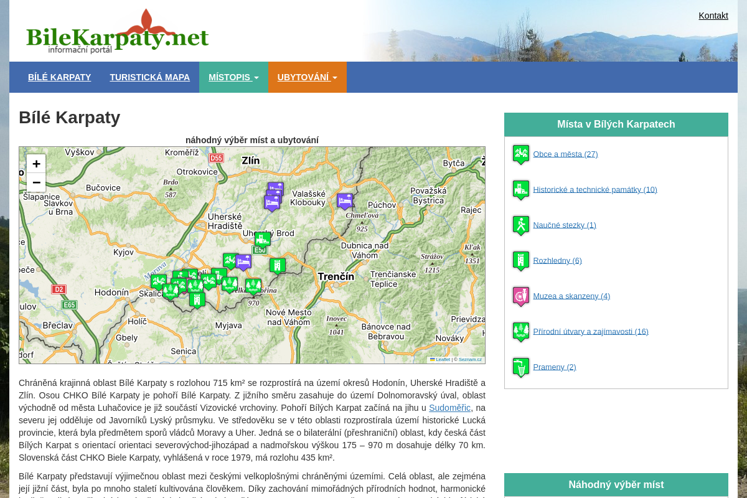The image size is (747, 498).
Task: Go to the Bílé Karpaty nav item
Action: (x=60, y=77)
